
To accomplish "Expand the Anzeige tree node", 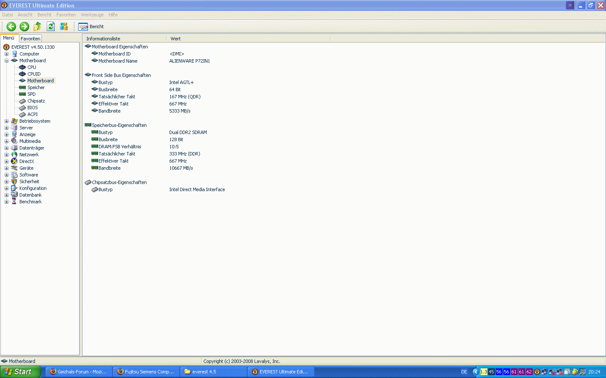I will [6, 134].
